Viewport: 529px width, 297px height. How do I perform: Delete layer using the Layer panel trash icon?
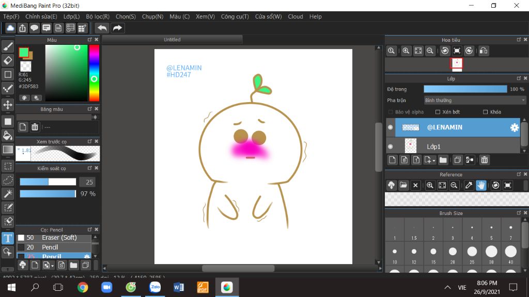point(485,160)
